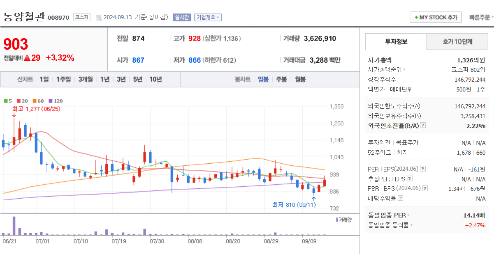The image size is (494, 254).
Task: Select the 3년 line chart period
Action: 121,79
